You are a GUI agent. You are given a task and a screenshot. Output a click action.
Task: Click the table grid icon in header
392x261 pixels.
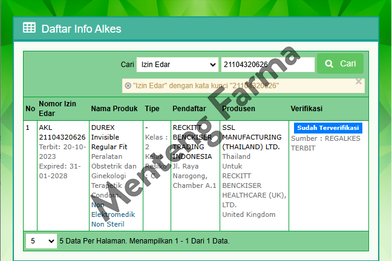point(29,28)
